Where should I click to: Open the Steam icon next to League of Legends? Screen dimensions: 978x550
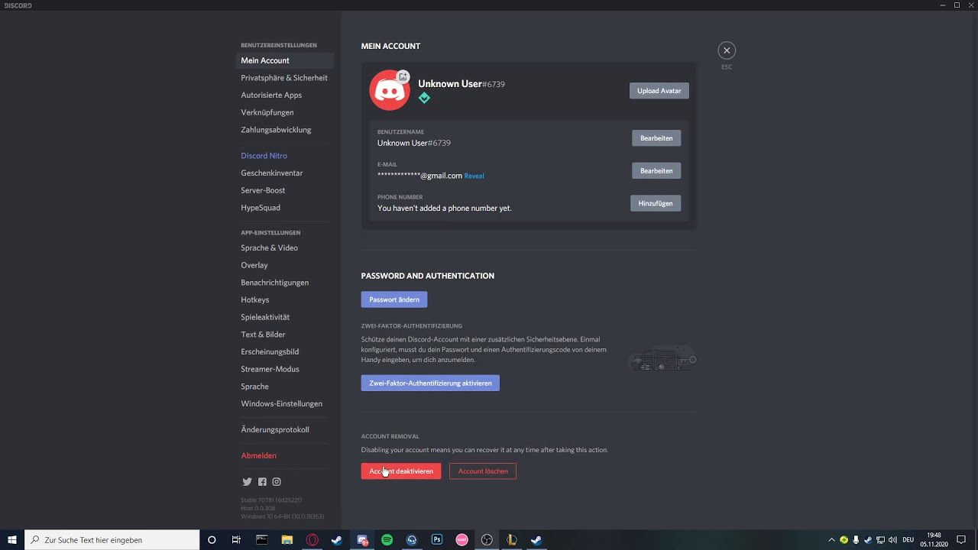[536, 540]
